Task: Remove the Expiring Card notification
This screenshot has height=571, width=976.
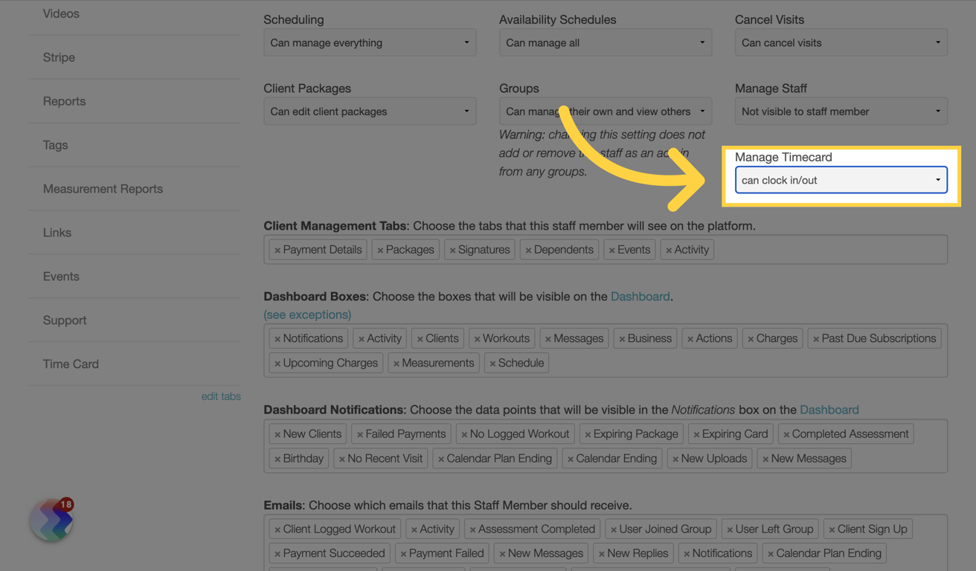Action: (697, 433)
